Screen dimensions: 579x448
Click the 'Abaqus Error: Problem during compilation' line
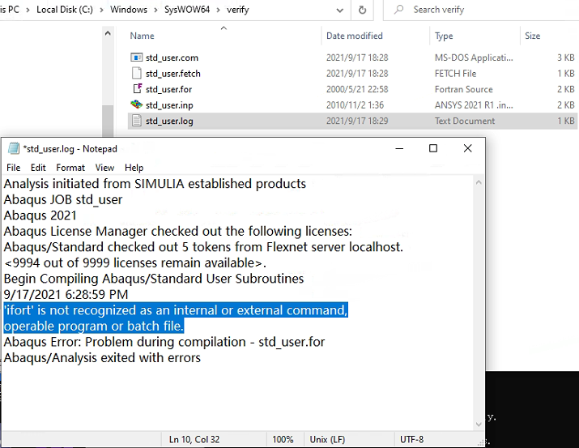pyautogui.click(x=164, y=342)
